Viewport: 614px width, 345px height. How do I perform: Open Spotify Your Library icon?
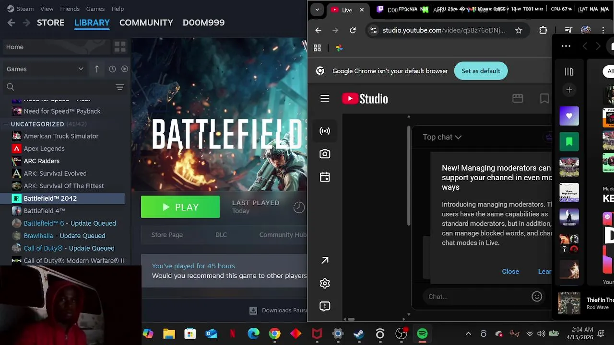(x=569, y=71)
